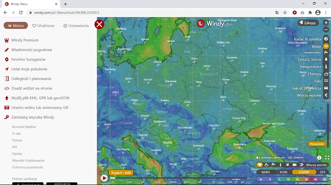The width and height of the screenshot is (331, 185).
Task: Expand Więcej warstw in bottom icon bar
Action: pyautogui.click(x=316, y=165)
